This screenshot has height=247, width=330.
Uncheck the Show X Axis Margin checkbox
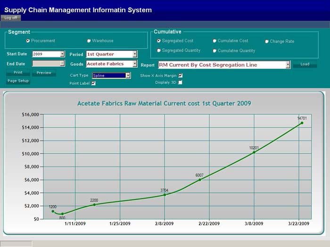[x=181, y=75]
